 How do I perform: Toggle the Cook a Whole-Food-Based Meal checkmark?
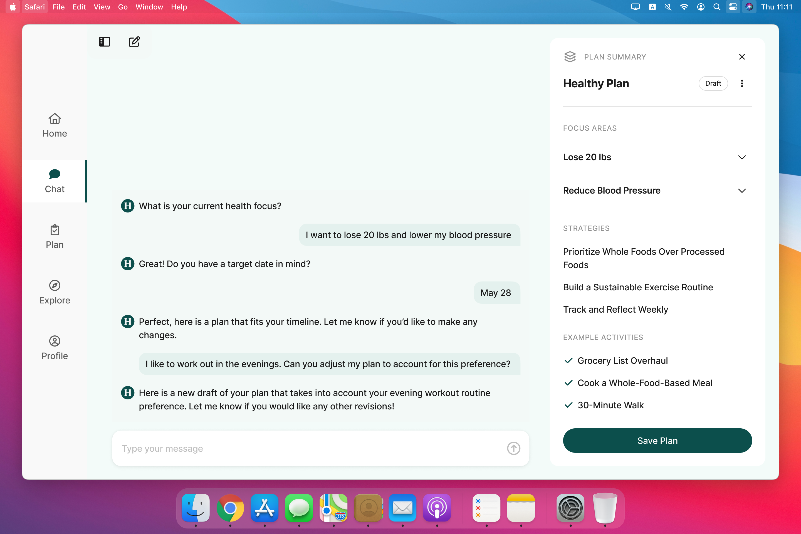click(568, 383)
